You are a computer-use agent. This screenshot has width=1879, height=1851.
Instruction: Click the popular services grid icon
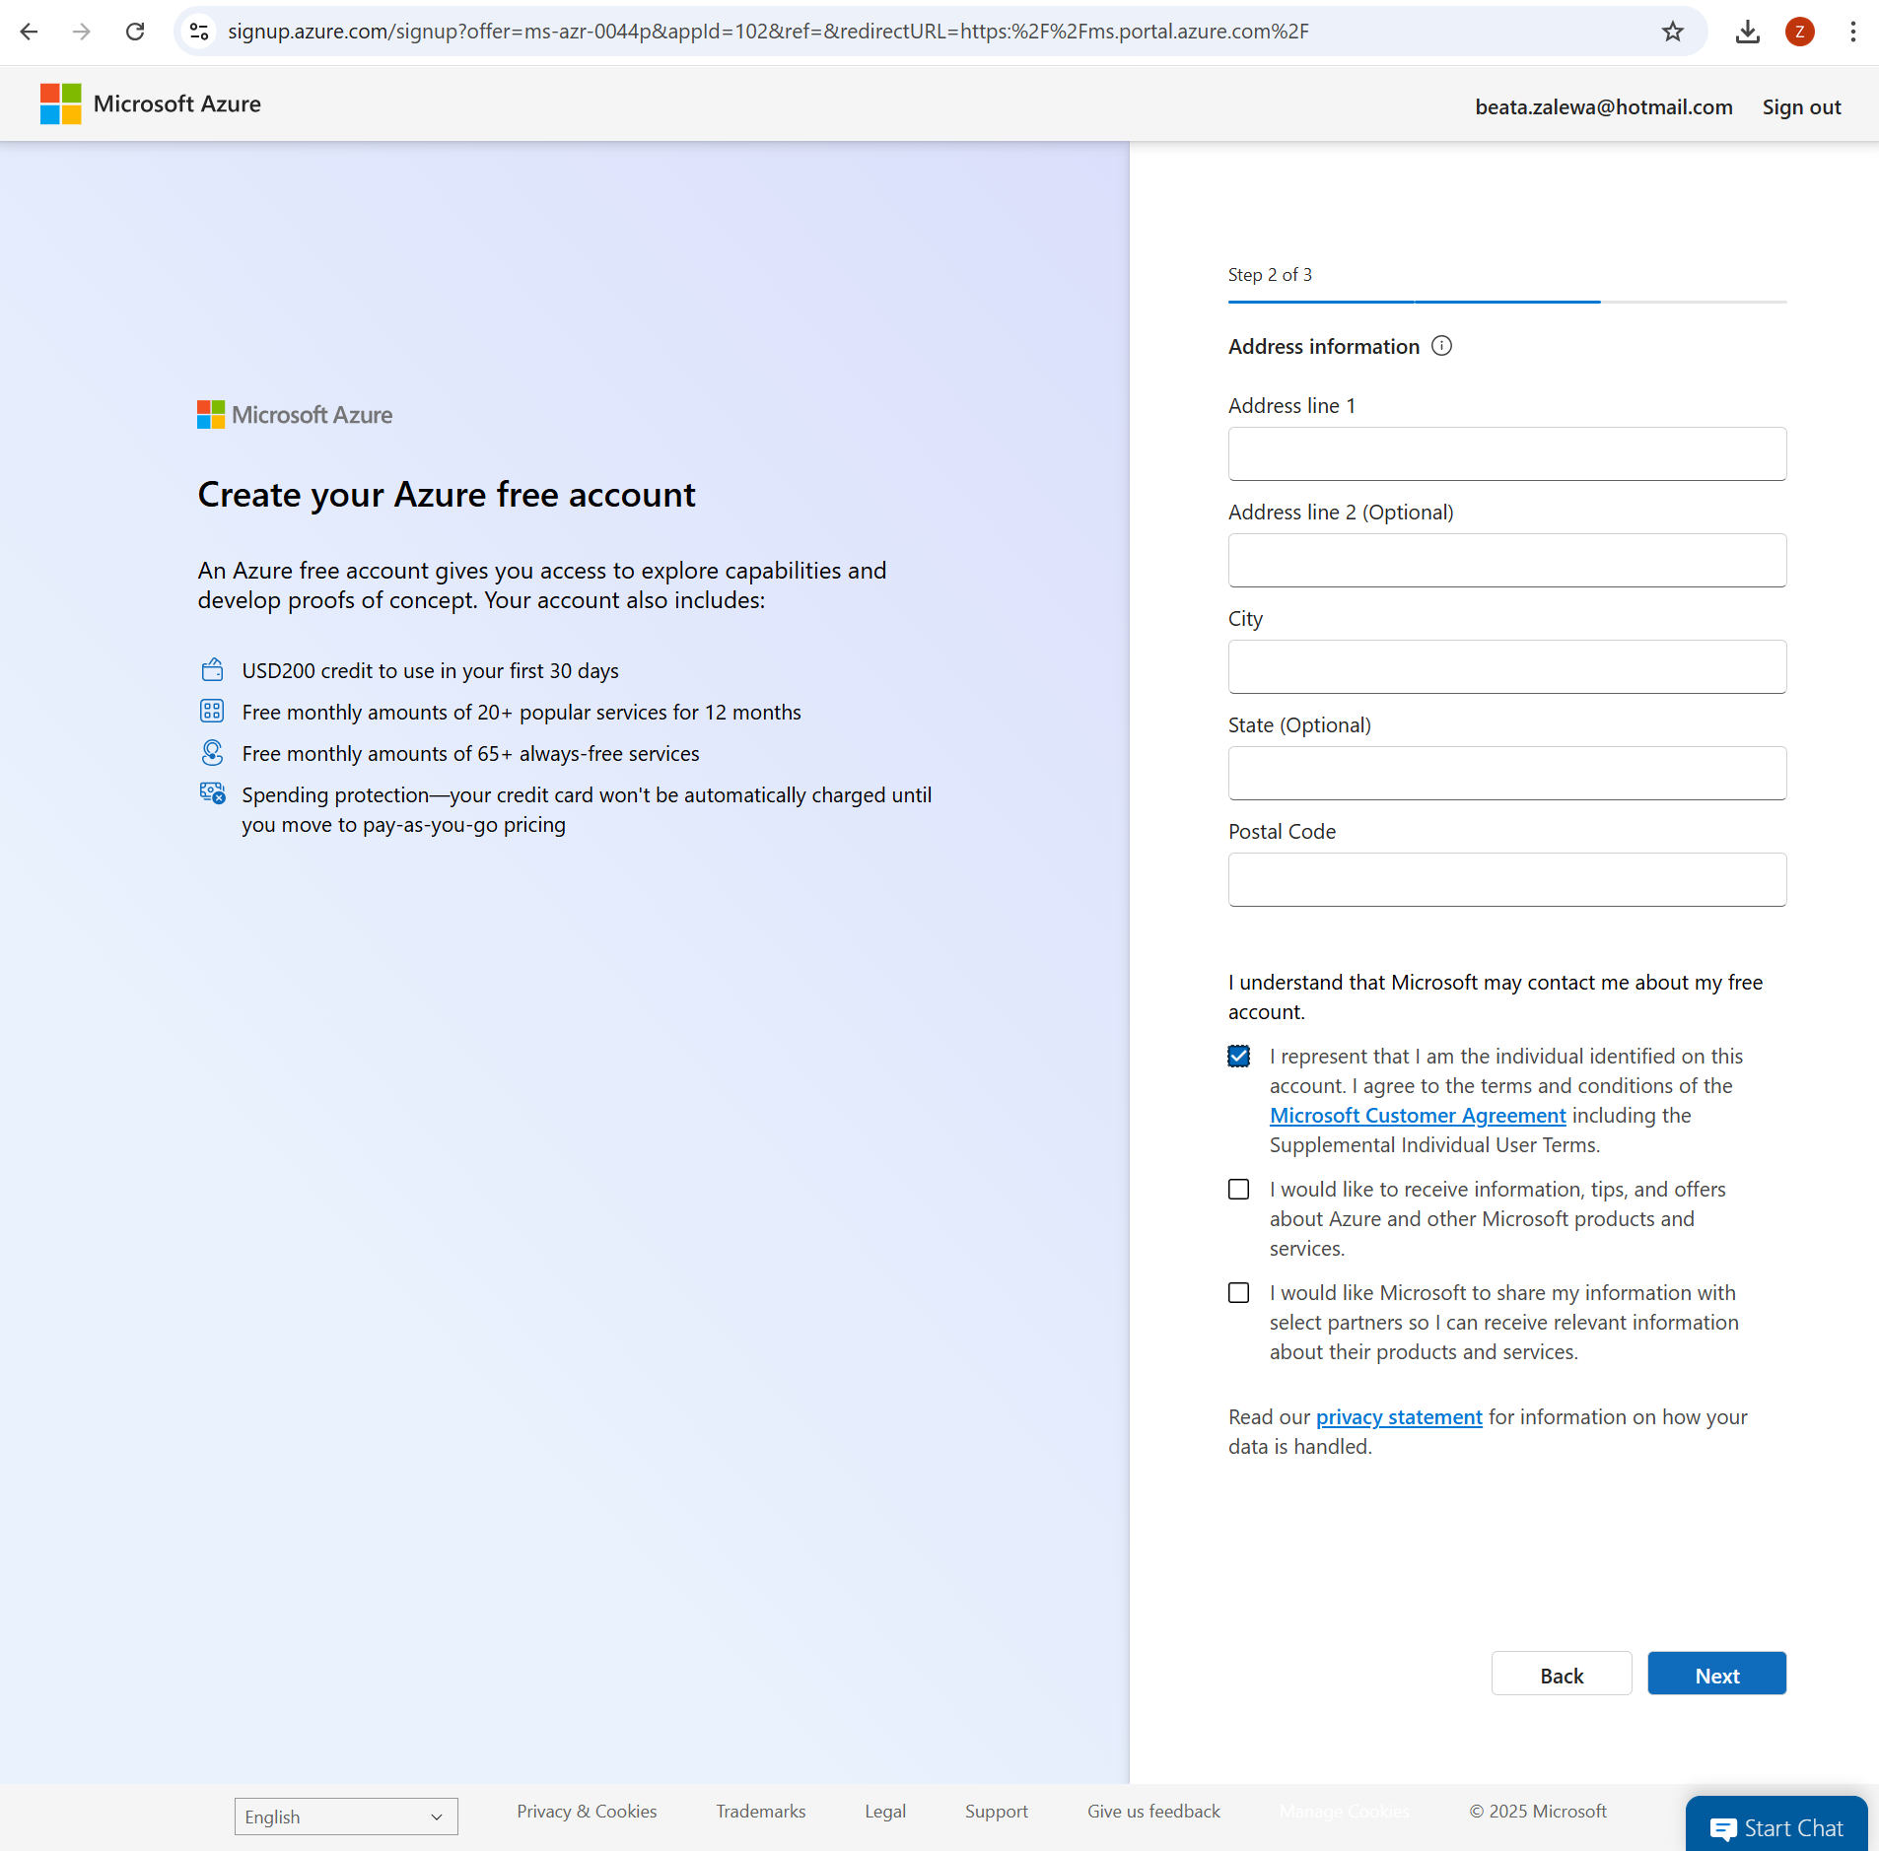click(212, 711)
